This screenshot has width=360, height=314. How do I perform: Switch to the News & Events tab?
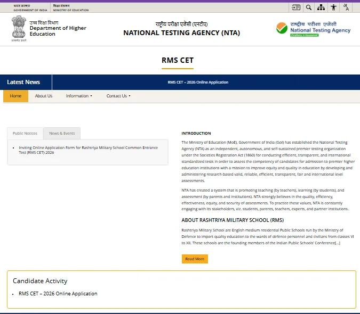62,133
